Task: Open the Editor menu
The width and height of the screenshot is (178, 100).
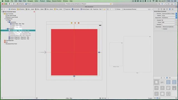Action: (36, 1)
